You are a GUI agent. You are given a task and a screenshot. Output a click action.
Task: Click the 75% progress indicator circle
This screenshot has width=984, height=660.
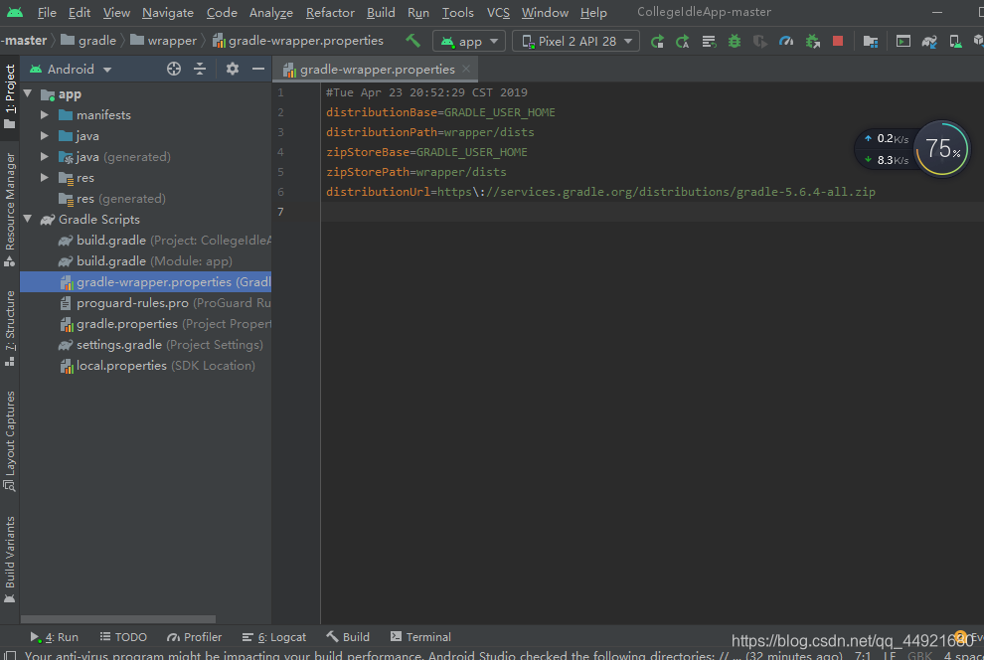tap(940, 148)
